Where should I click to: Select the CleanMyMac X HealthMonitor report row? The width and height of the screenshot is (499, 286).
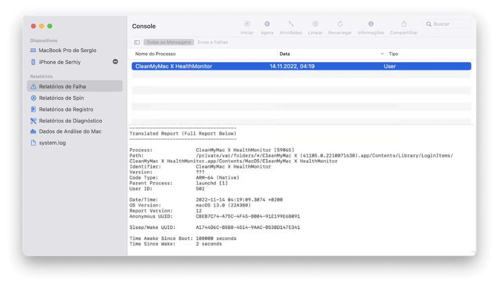click(301, 66)
